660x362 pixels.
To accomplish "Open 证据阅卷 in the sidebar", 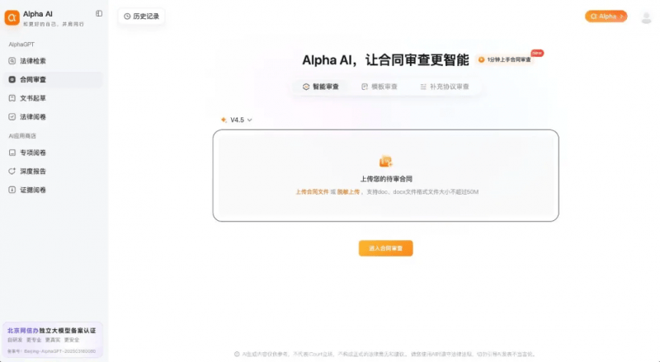I will point(54,190).
